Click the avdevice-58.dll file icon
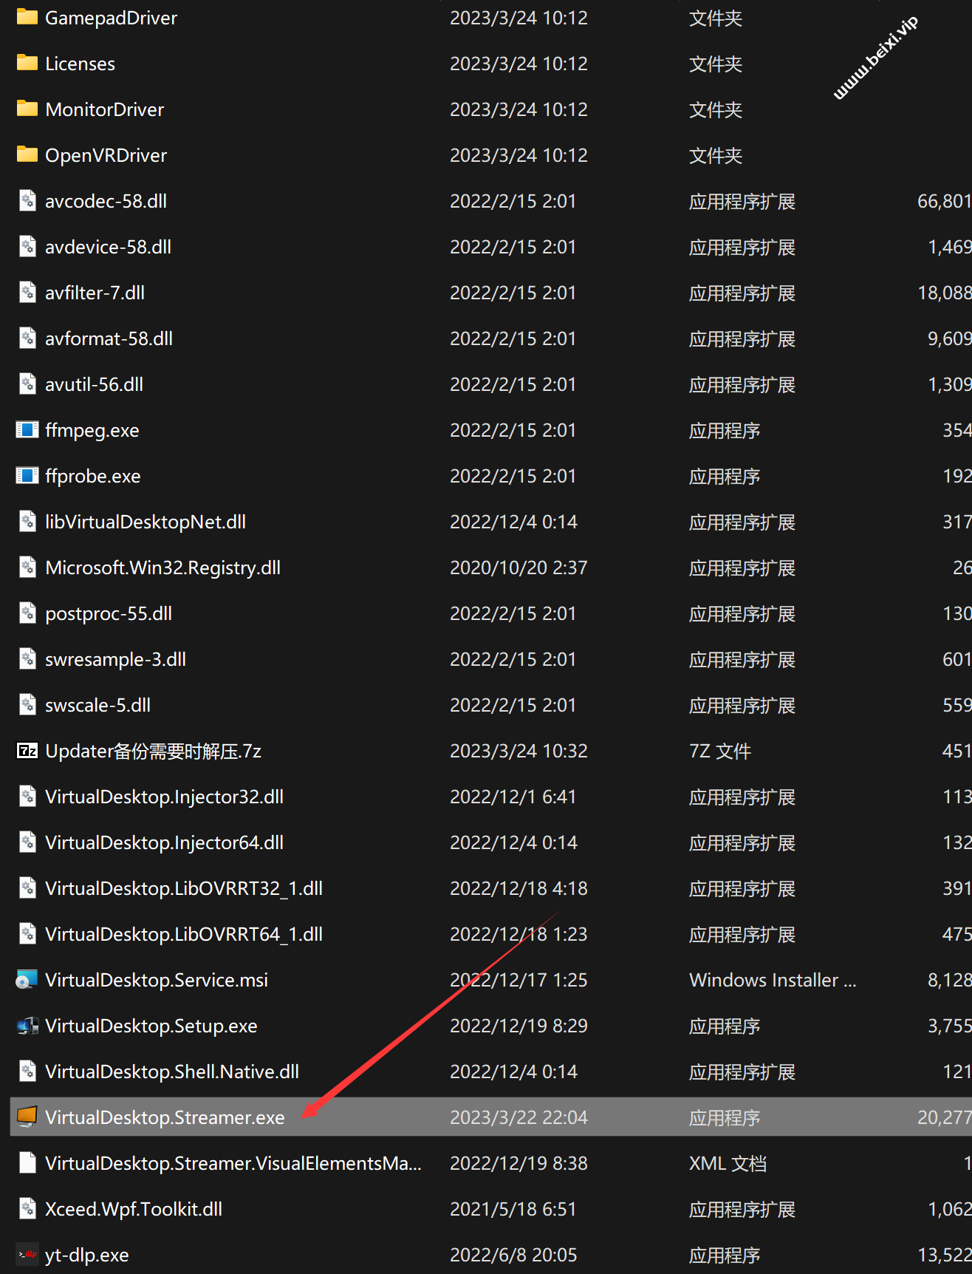The width and height of the screenshot is (972, 1274). pyautogui.click(x=27, y=246)
